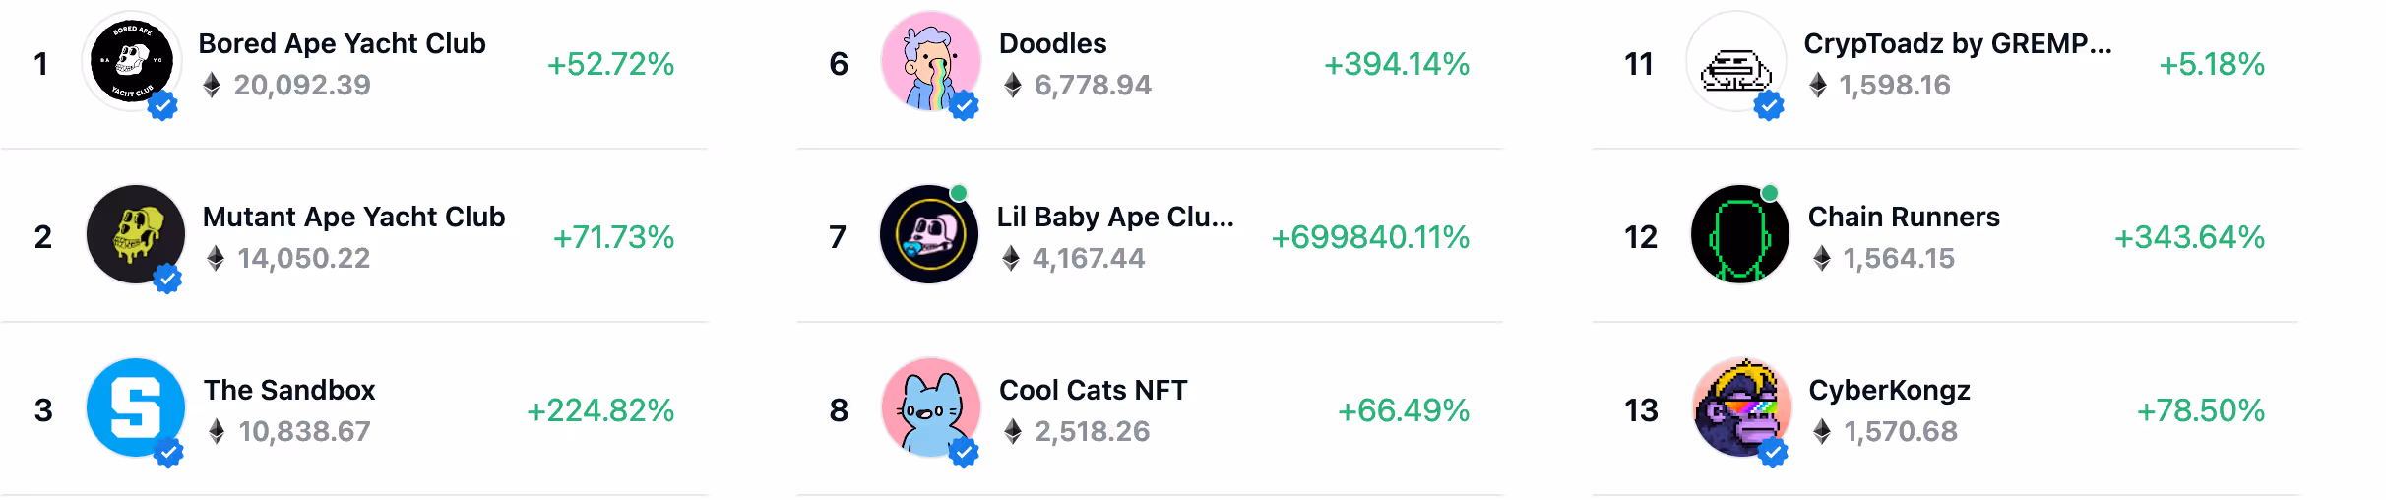Open the Mutant Ape Yacht Club avatar
2386x500 pixels.
pyautogui.click(x=136, y=235)
